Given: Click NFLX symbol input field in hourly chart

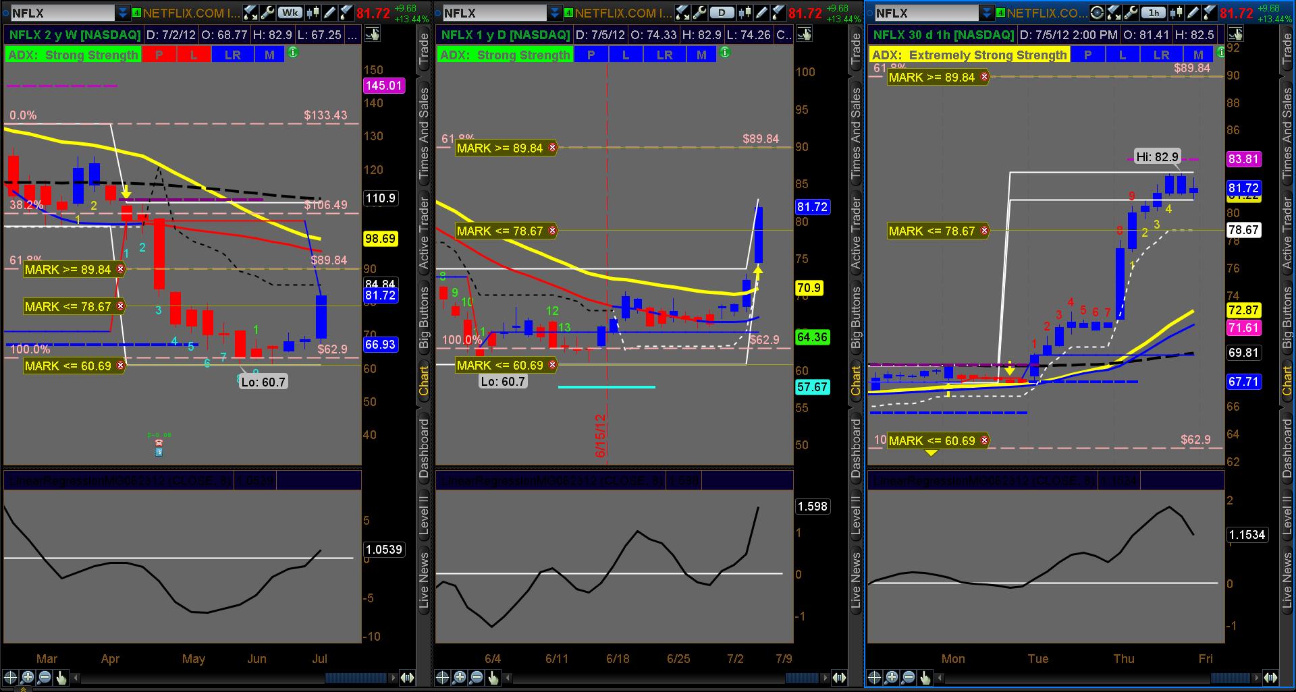Looking at the screenshot, I should [x=925, y=13].
